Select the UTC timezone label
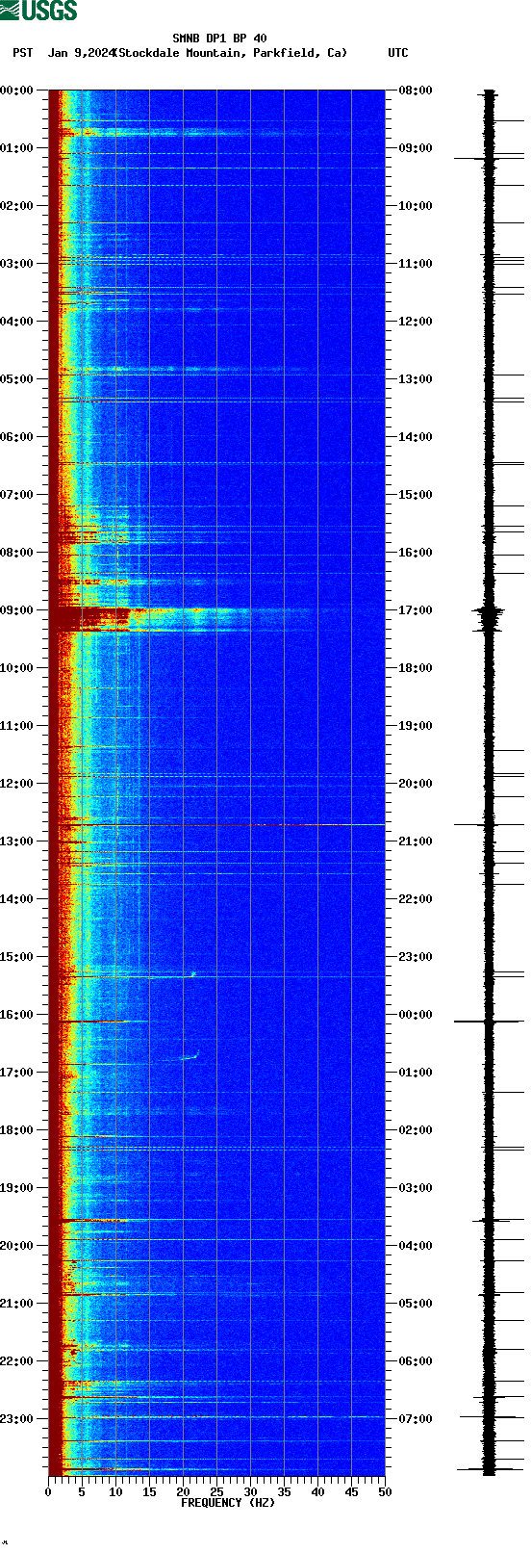The image size is (531, 1553). 398,53
